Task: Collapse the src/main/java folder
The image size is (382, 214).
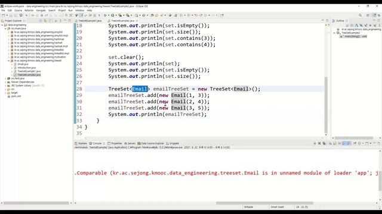Action: [5, 29]
